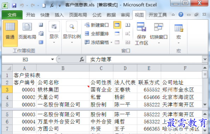Switch to the 数据 Data tab

tap(111, 15)
